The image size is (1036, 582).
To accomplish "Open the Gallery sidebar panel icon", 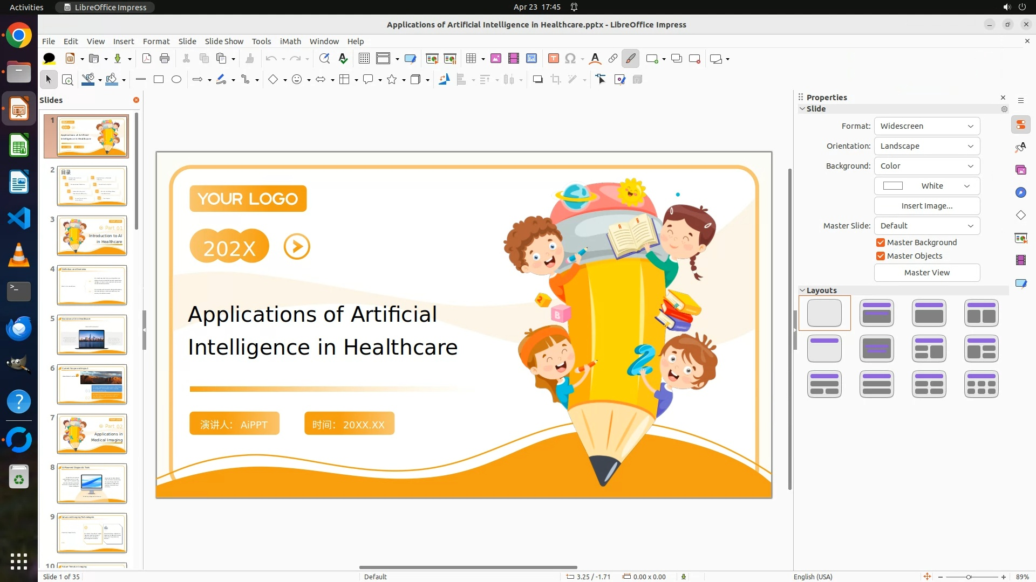I will point(1020,170).
